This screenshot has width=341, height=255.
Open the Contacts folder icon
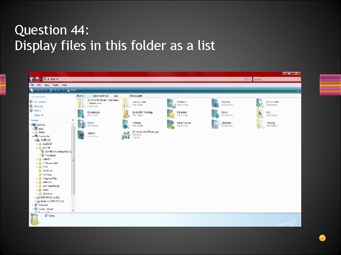tap(171, 103)
